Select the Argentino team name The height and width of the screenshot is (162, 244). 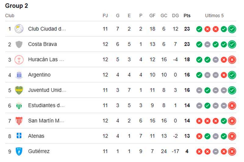pos(39,75)
